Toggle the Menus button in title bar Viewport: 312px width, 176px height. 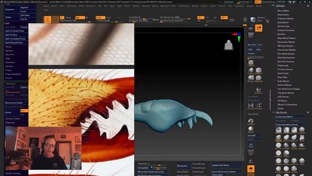[258, 2]
